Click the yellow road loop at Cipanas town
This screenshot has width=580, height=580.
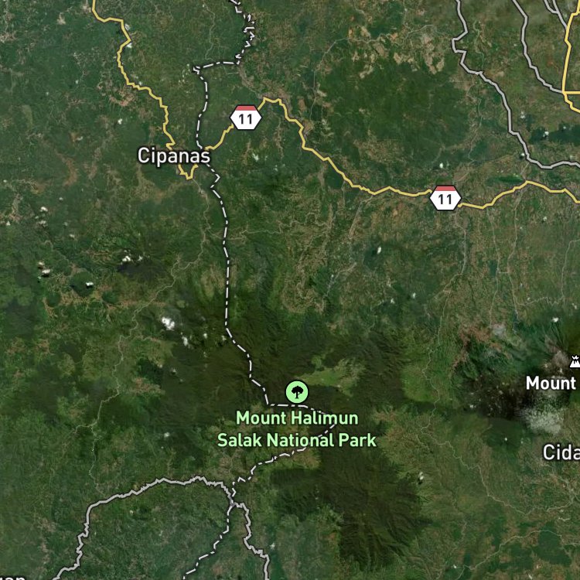(188, 173)
